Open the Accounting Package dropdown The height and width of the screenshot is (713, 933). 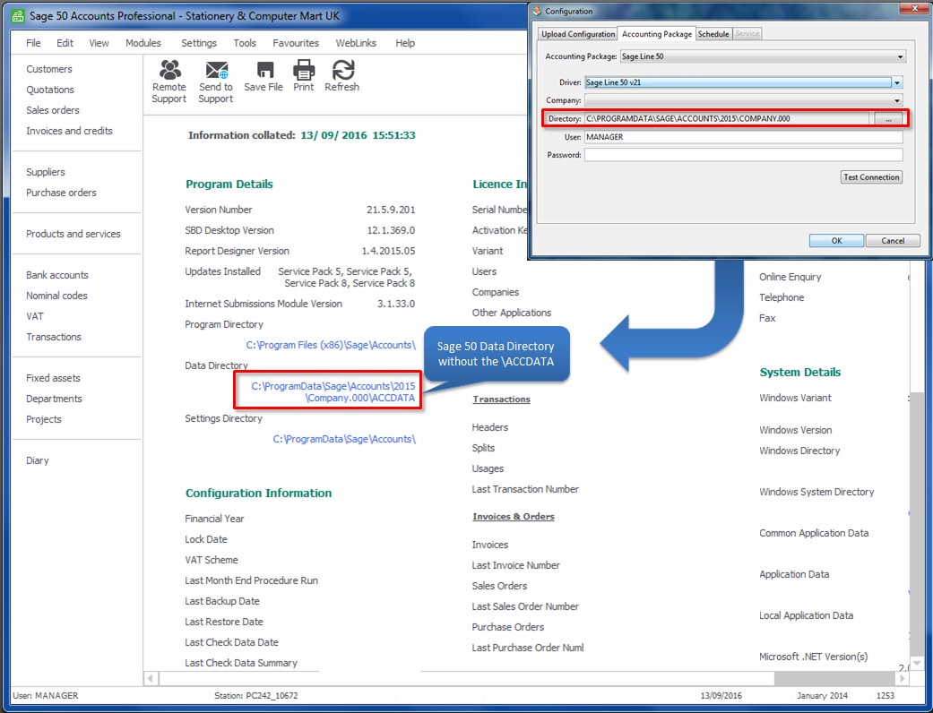click(x=899, y=56)
